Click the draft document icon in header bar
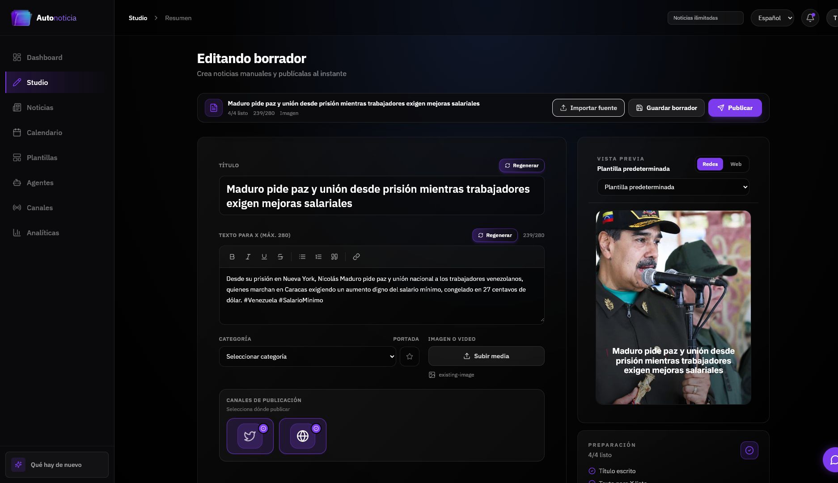Screen dimensions: 838x483 (214, 108)
